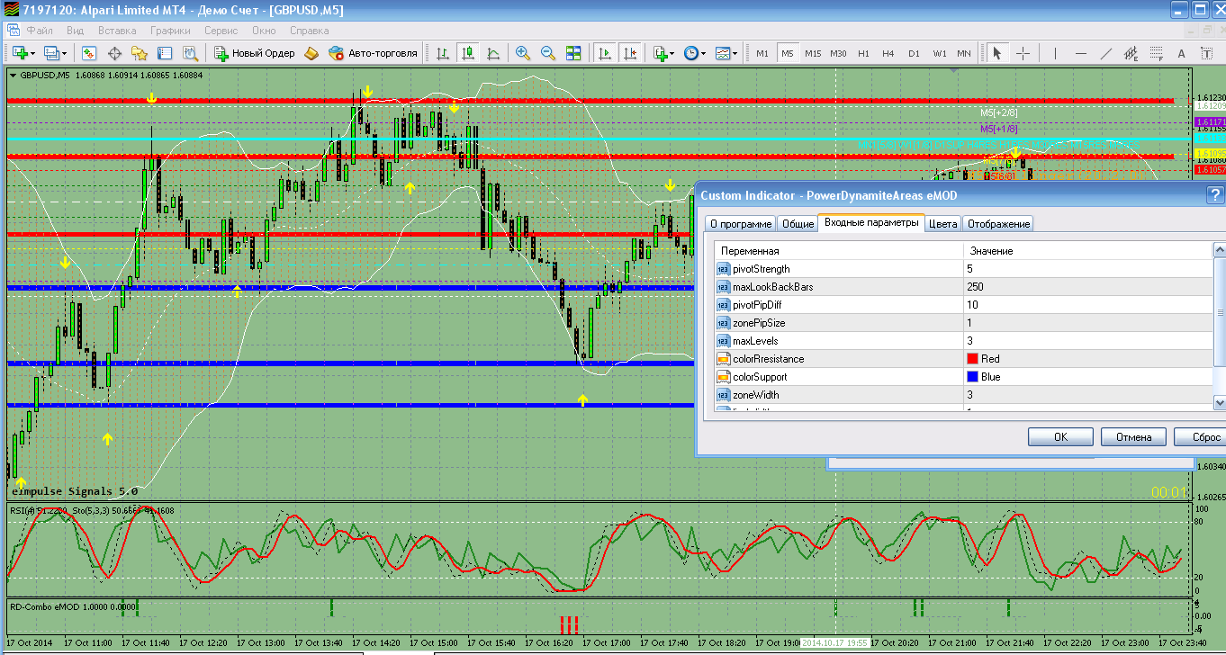
Task: Switch chart to bar chart mode
Action: point(442,53)
